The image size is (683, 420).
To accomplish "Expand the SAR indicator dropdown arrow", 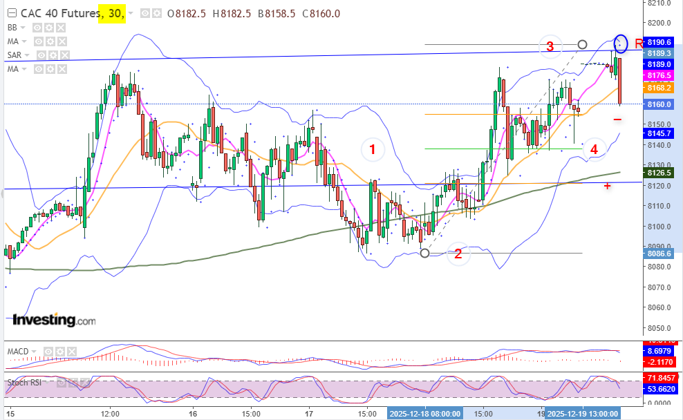I will 27,56.
